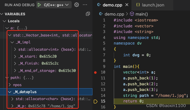Start debugging with green play icon
The height and width of the screenshot is (110, 190).
[x=39, y=5]
